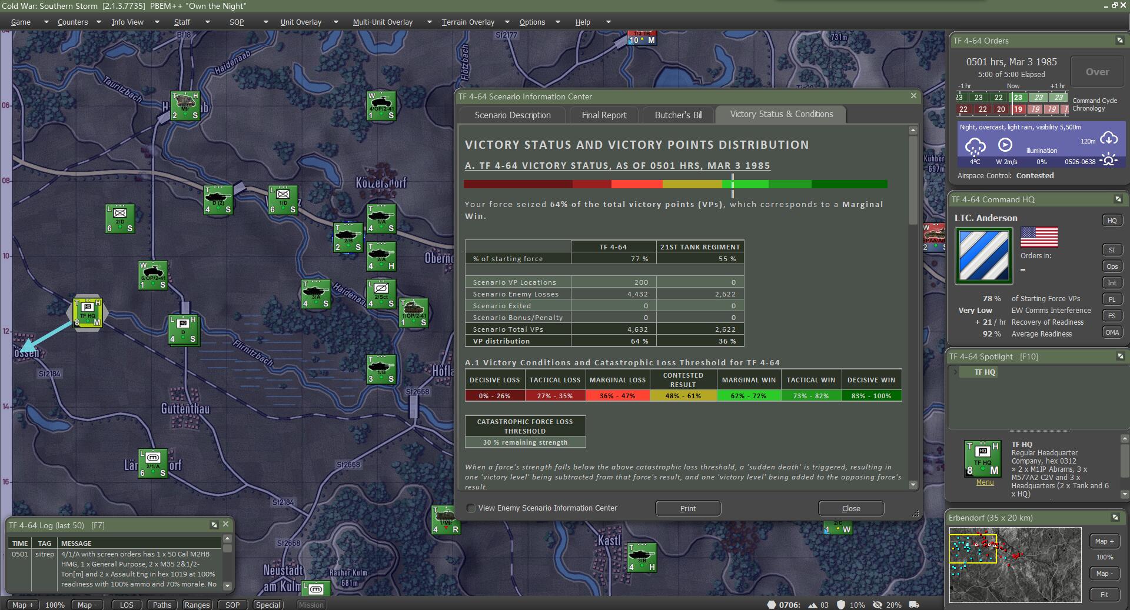Click the rain cloud weather icon
The width and height of the screenshot is (1130, 610).
click(x=975, y=146)
